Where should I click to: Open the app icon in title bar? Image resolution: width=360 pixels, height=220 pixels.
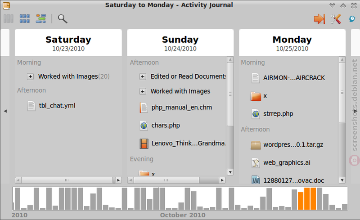coord(6,5)
